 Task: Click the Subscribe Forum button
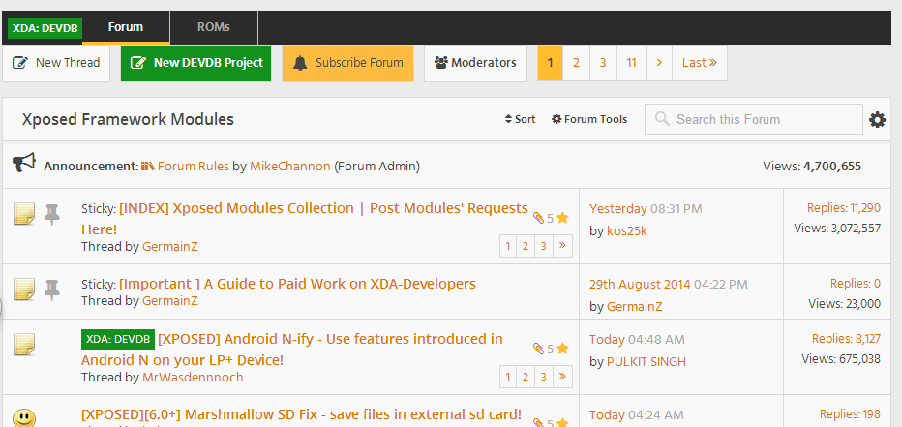[x=347, y=63]
